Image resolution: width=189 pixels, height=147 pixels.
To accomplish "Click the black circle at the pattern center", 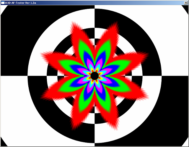I will point(94,76).
